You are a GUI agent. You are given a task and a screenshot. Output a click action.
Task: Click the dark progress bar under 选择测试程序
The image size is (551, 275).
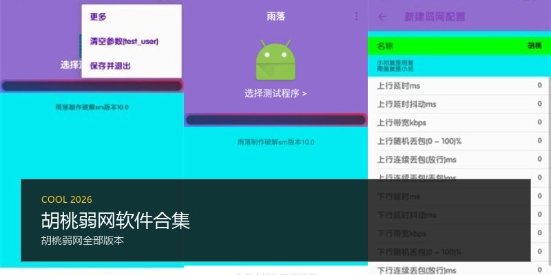[x=276, y=120]
